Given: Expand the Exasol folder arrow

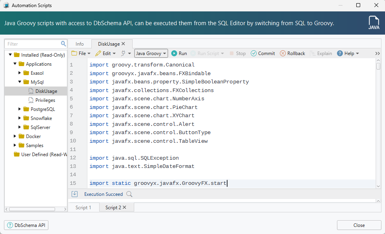Looking at the screenshot, I should coord(20,73).
